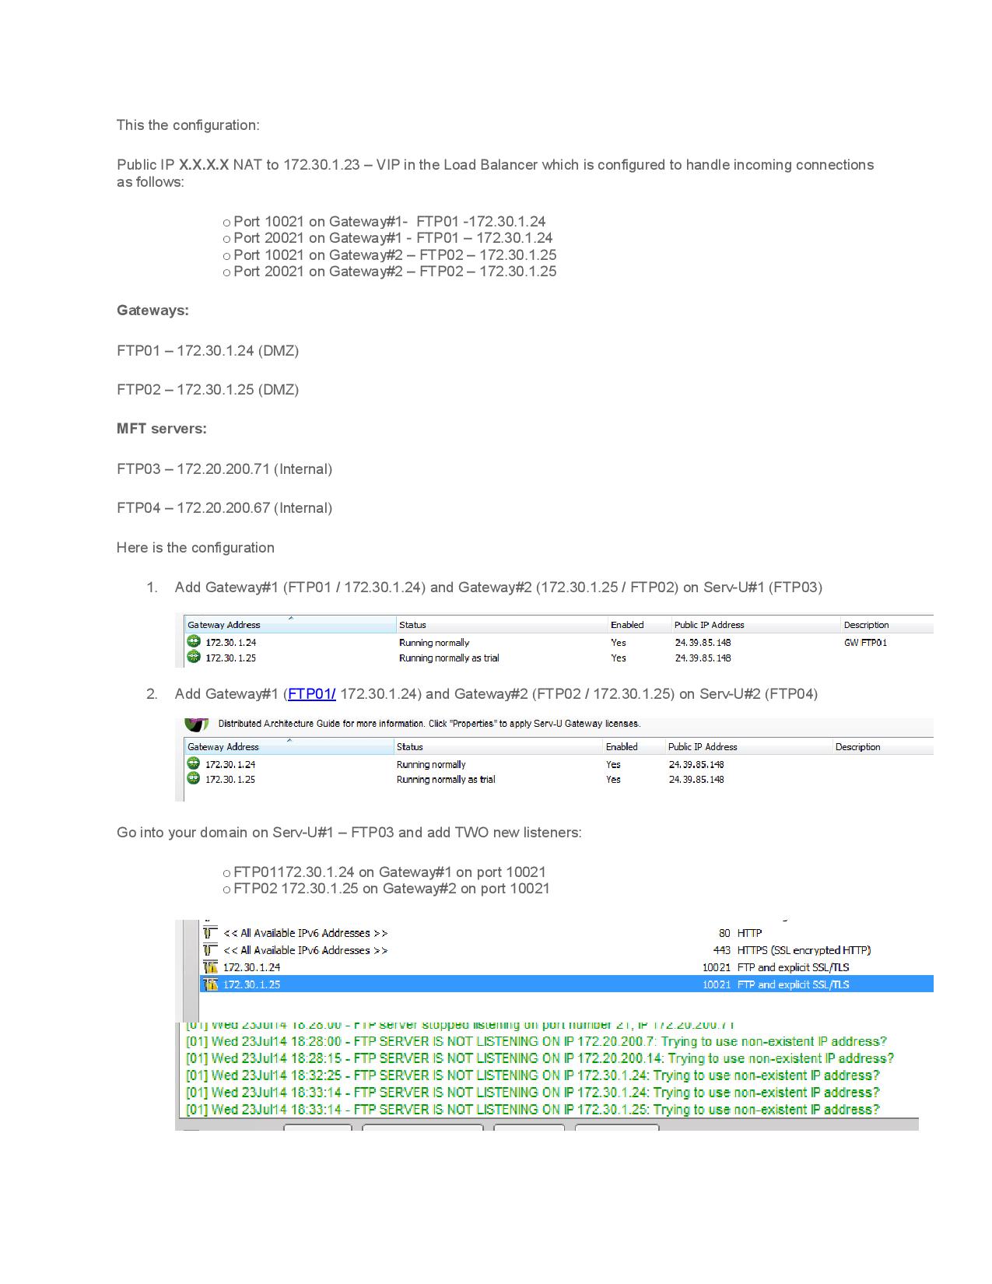Click warning listener icon beside 172.30.1.24 port 10021
The width and height of the screenshot is (992, 1284).
click(x=210, y=967)
